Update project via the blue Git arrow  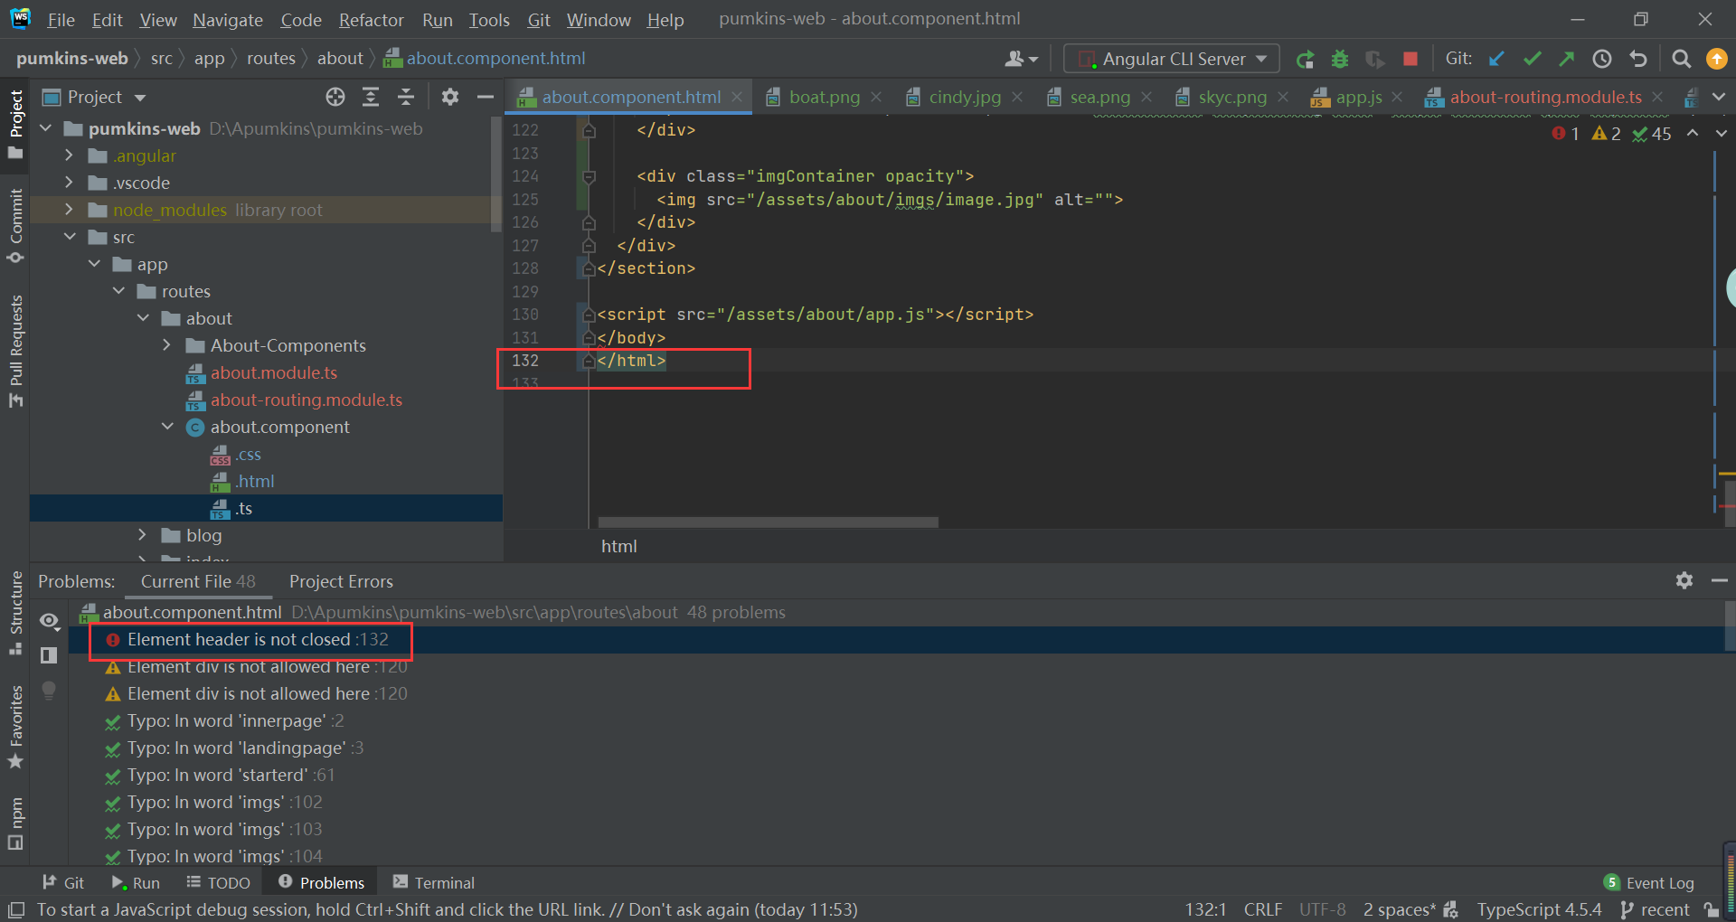click(x=1496, y=58)
